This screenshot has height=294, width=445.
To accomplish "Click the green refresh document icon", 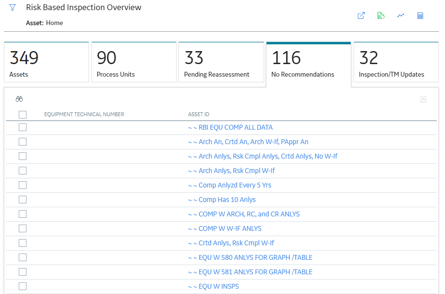I will [x=381, y=15].
